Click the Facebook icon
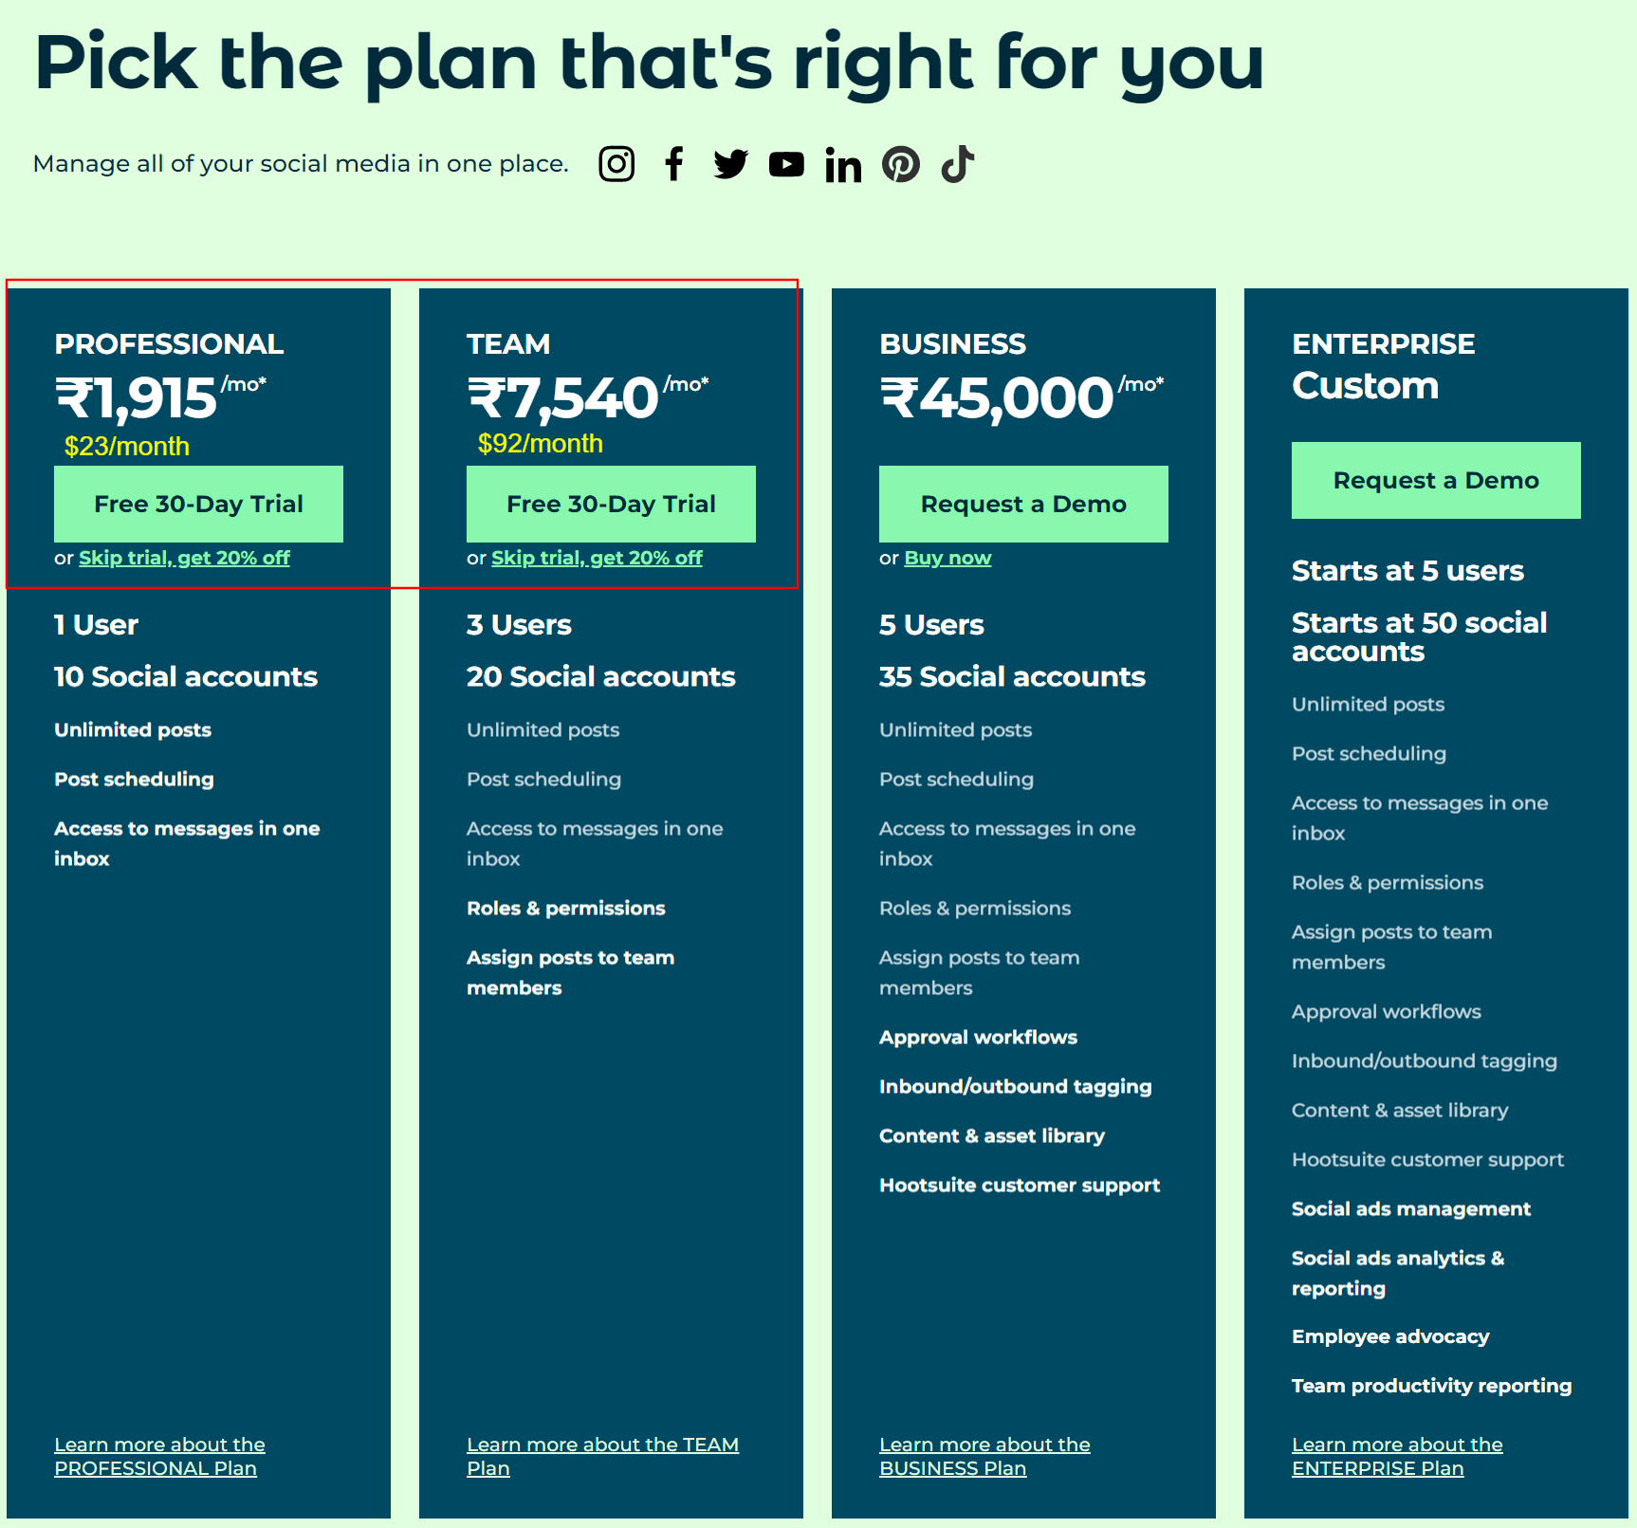Viewport: 1637px width, 1528px height. [674, 164]
